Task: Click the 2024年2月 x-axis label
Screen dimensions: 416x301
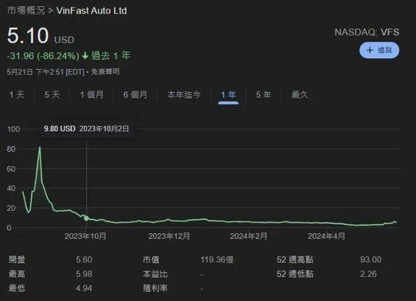Action: [x=248, y=237]
